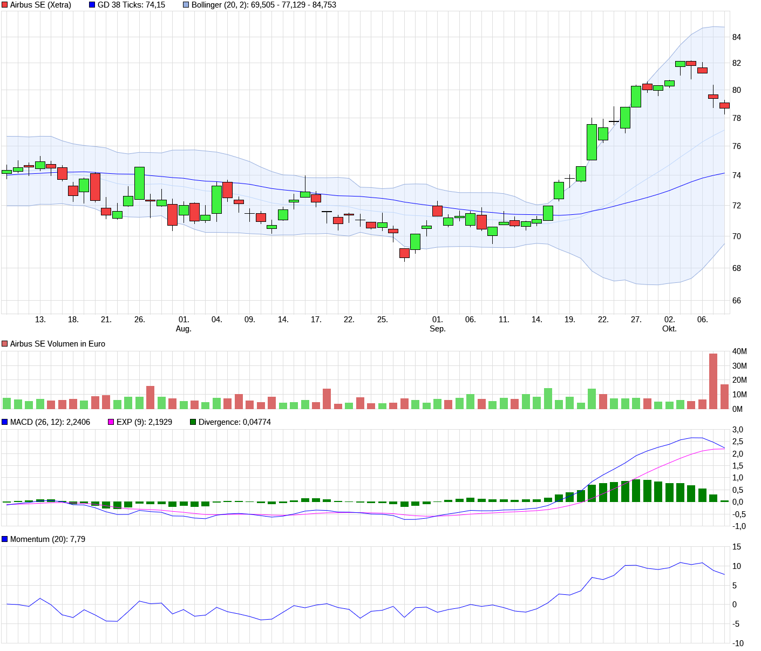Select the Okt. axis label
The height and width of the screenshot is (651, 761).
coord(669,328)
